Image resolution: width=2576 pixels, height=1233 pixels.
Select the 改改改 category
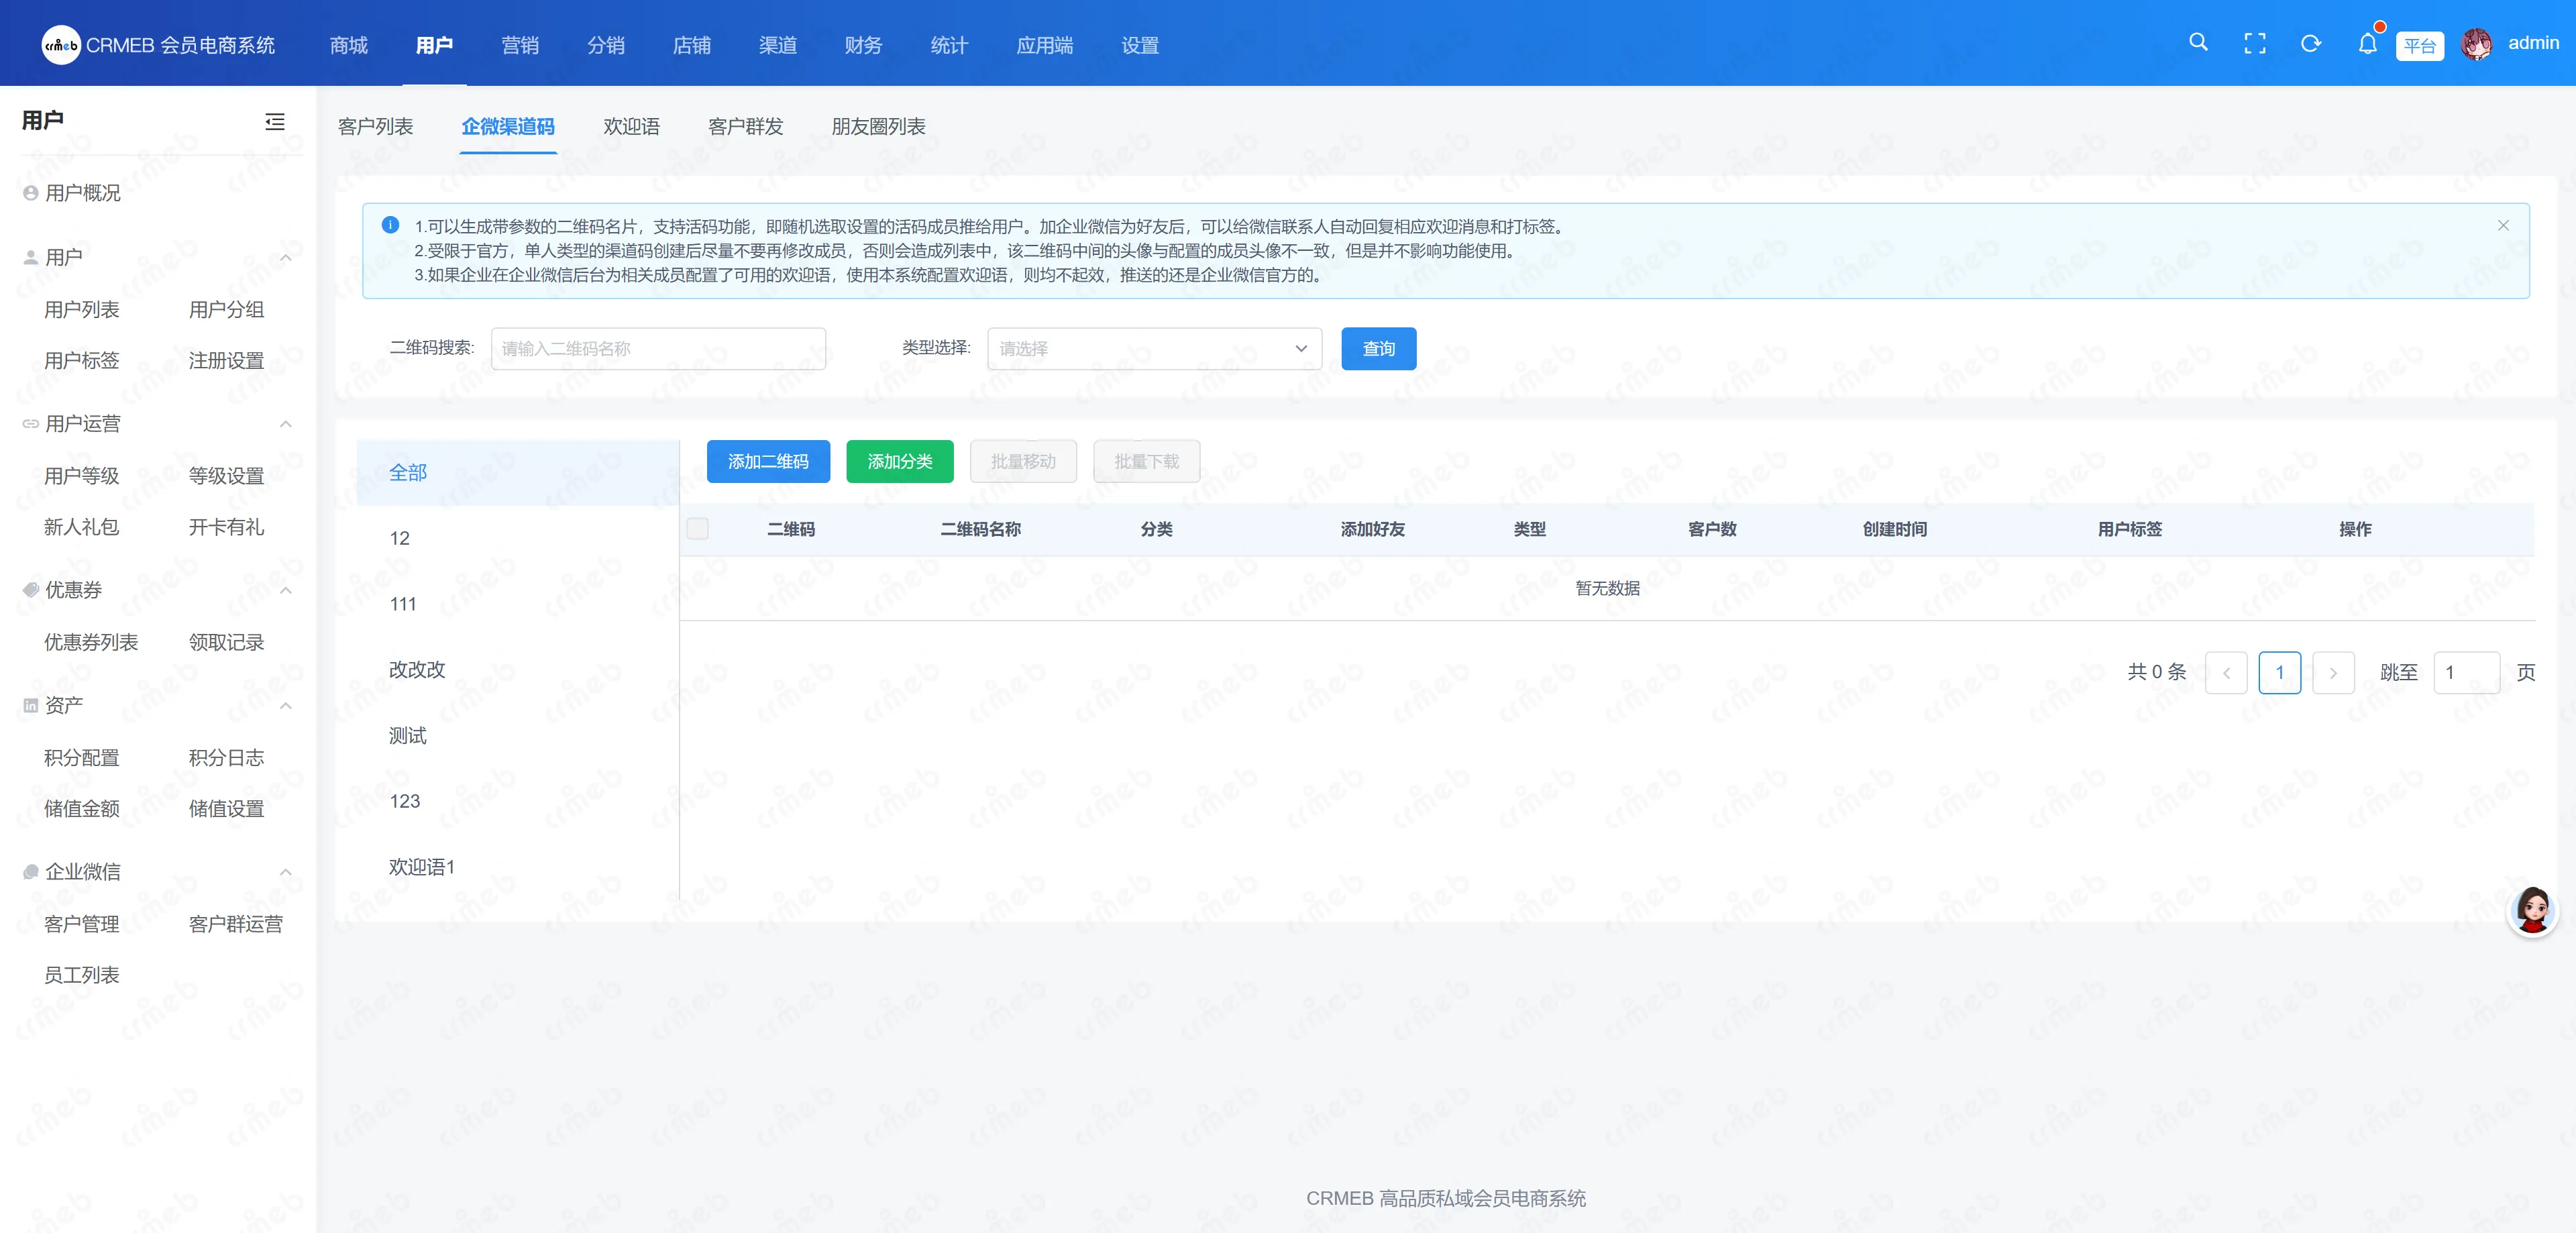pos(518,669)
